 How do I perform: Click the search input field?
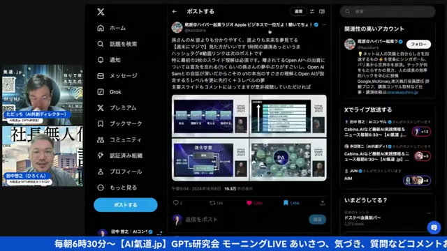click(388, 11)
